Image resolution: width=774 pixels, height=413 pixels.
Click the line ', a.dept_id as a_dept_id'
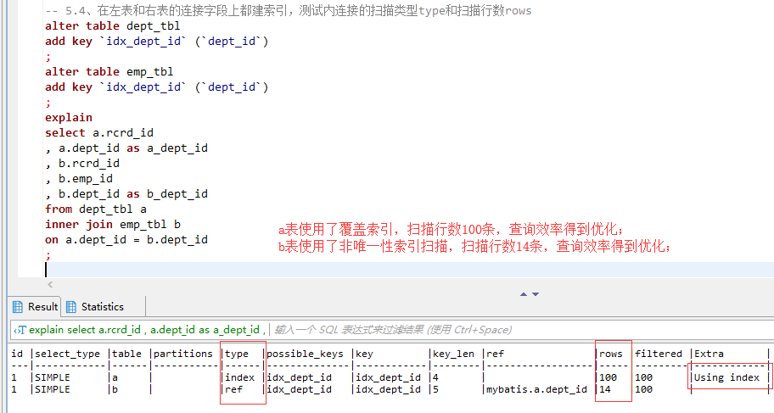click(126, 148)
